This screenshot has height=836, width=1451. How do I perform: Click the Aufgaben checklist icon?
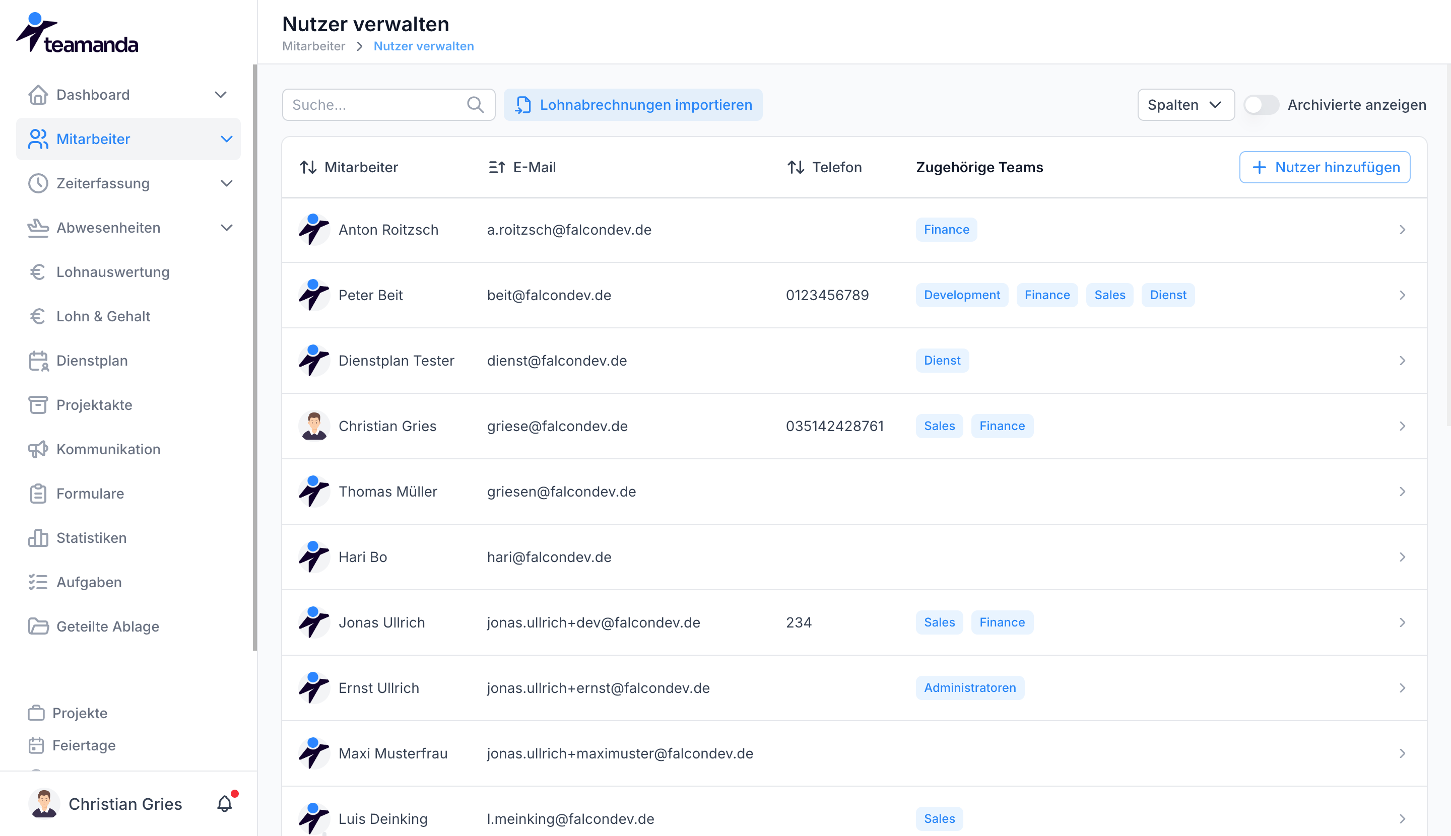pyautogui.click(x=38, y=582)
